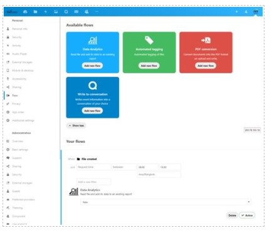272x233 pixels.
Task: Open the Request time filter dropdown
Action: pyautogui.click(x=93, y=167)
